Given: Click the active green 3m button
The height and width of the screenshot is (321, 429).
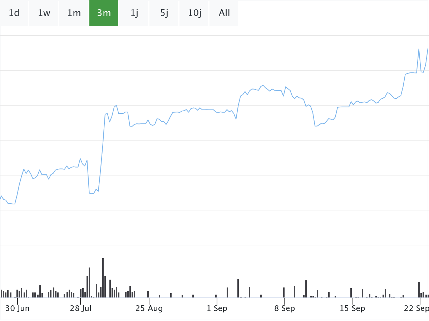Looking at the screenshot, I should pyautogui.click(x=104, y=13).
